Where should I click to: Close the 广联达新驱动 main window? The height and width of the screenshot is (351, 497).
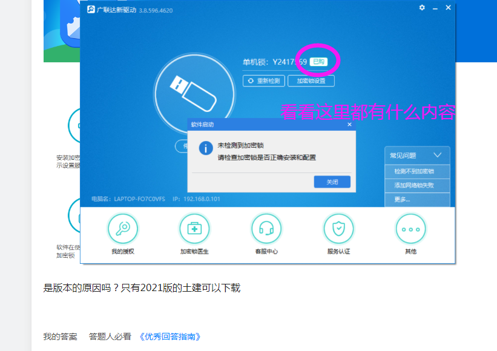[x=448, y=8]
